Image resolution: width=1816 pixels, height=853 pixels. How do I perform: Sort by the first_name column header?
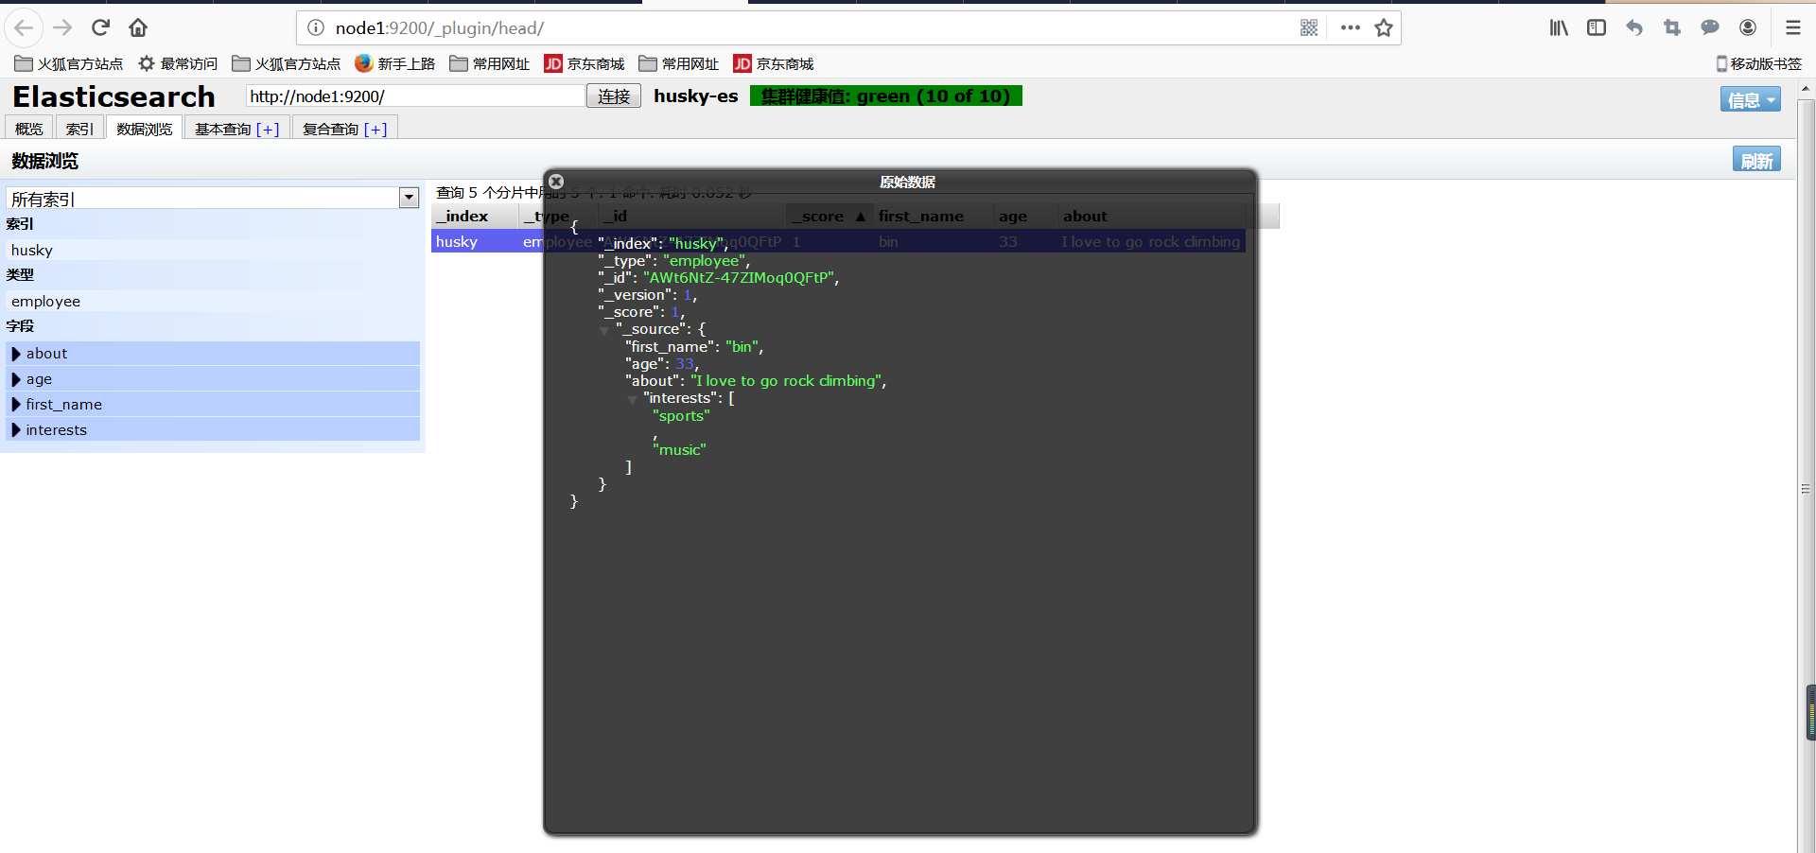pyautogui.click(x=933, y=216)
